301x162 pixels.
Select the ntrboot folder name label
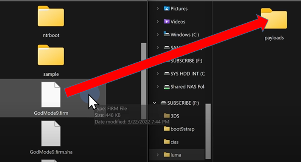[x=51, y=35]
